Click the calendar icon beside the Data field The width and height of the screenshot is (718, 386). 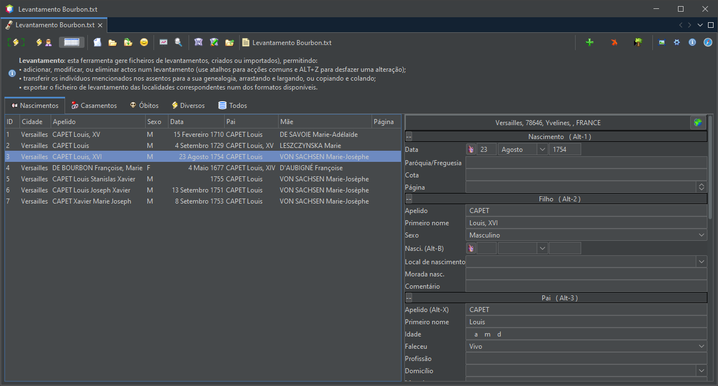point(471,149)
